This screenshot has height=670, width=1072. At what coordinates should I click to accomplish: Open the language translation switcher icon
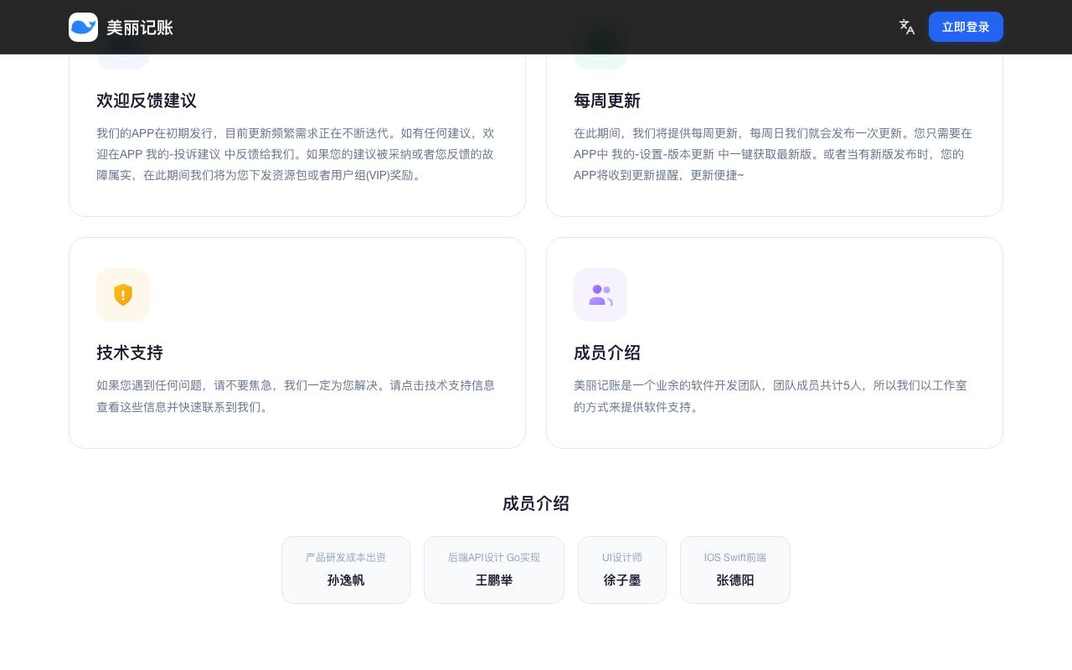[907, 27]
